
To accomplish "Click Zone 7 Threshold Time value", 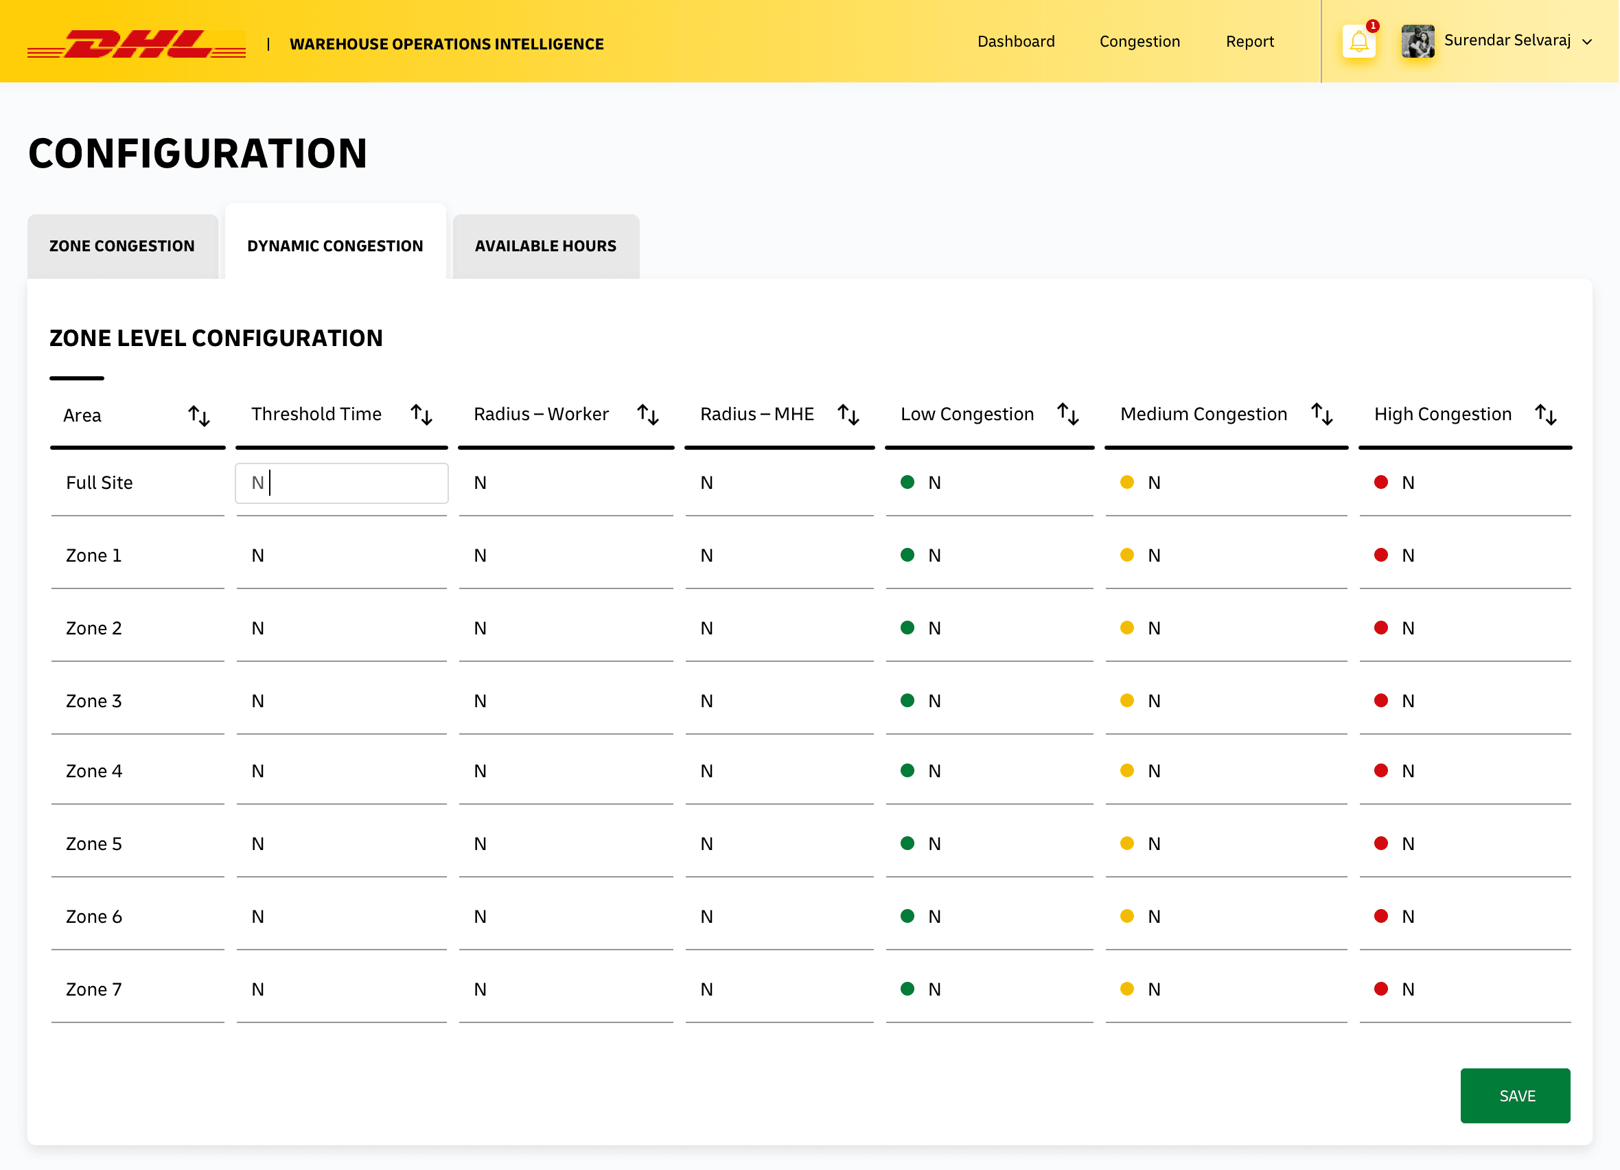I will (258, 991).
